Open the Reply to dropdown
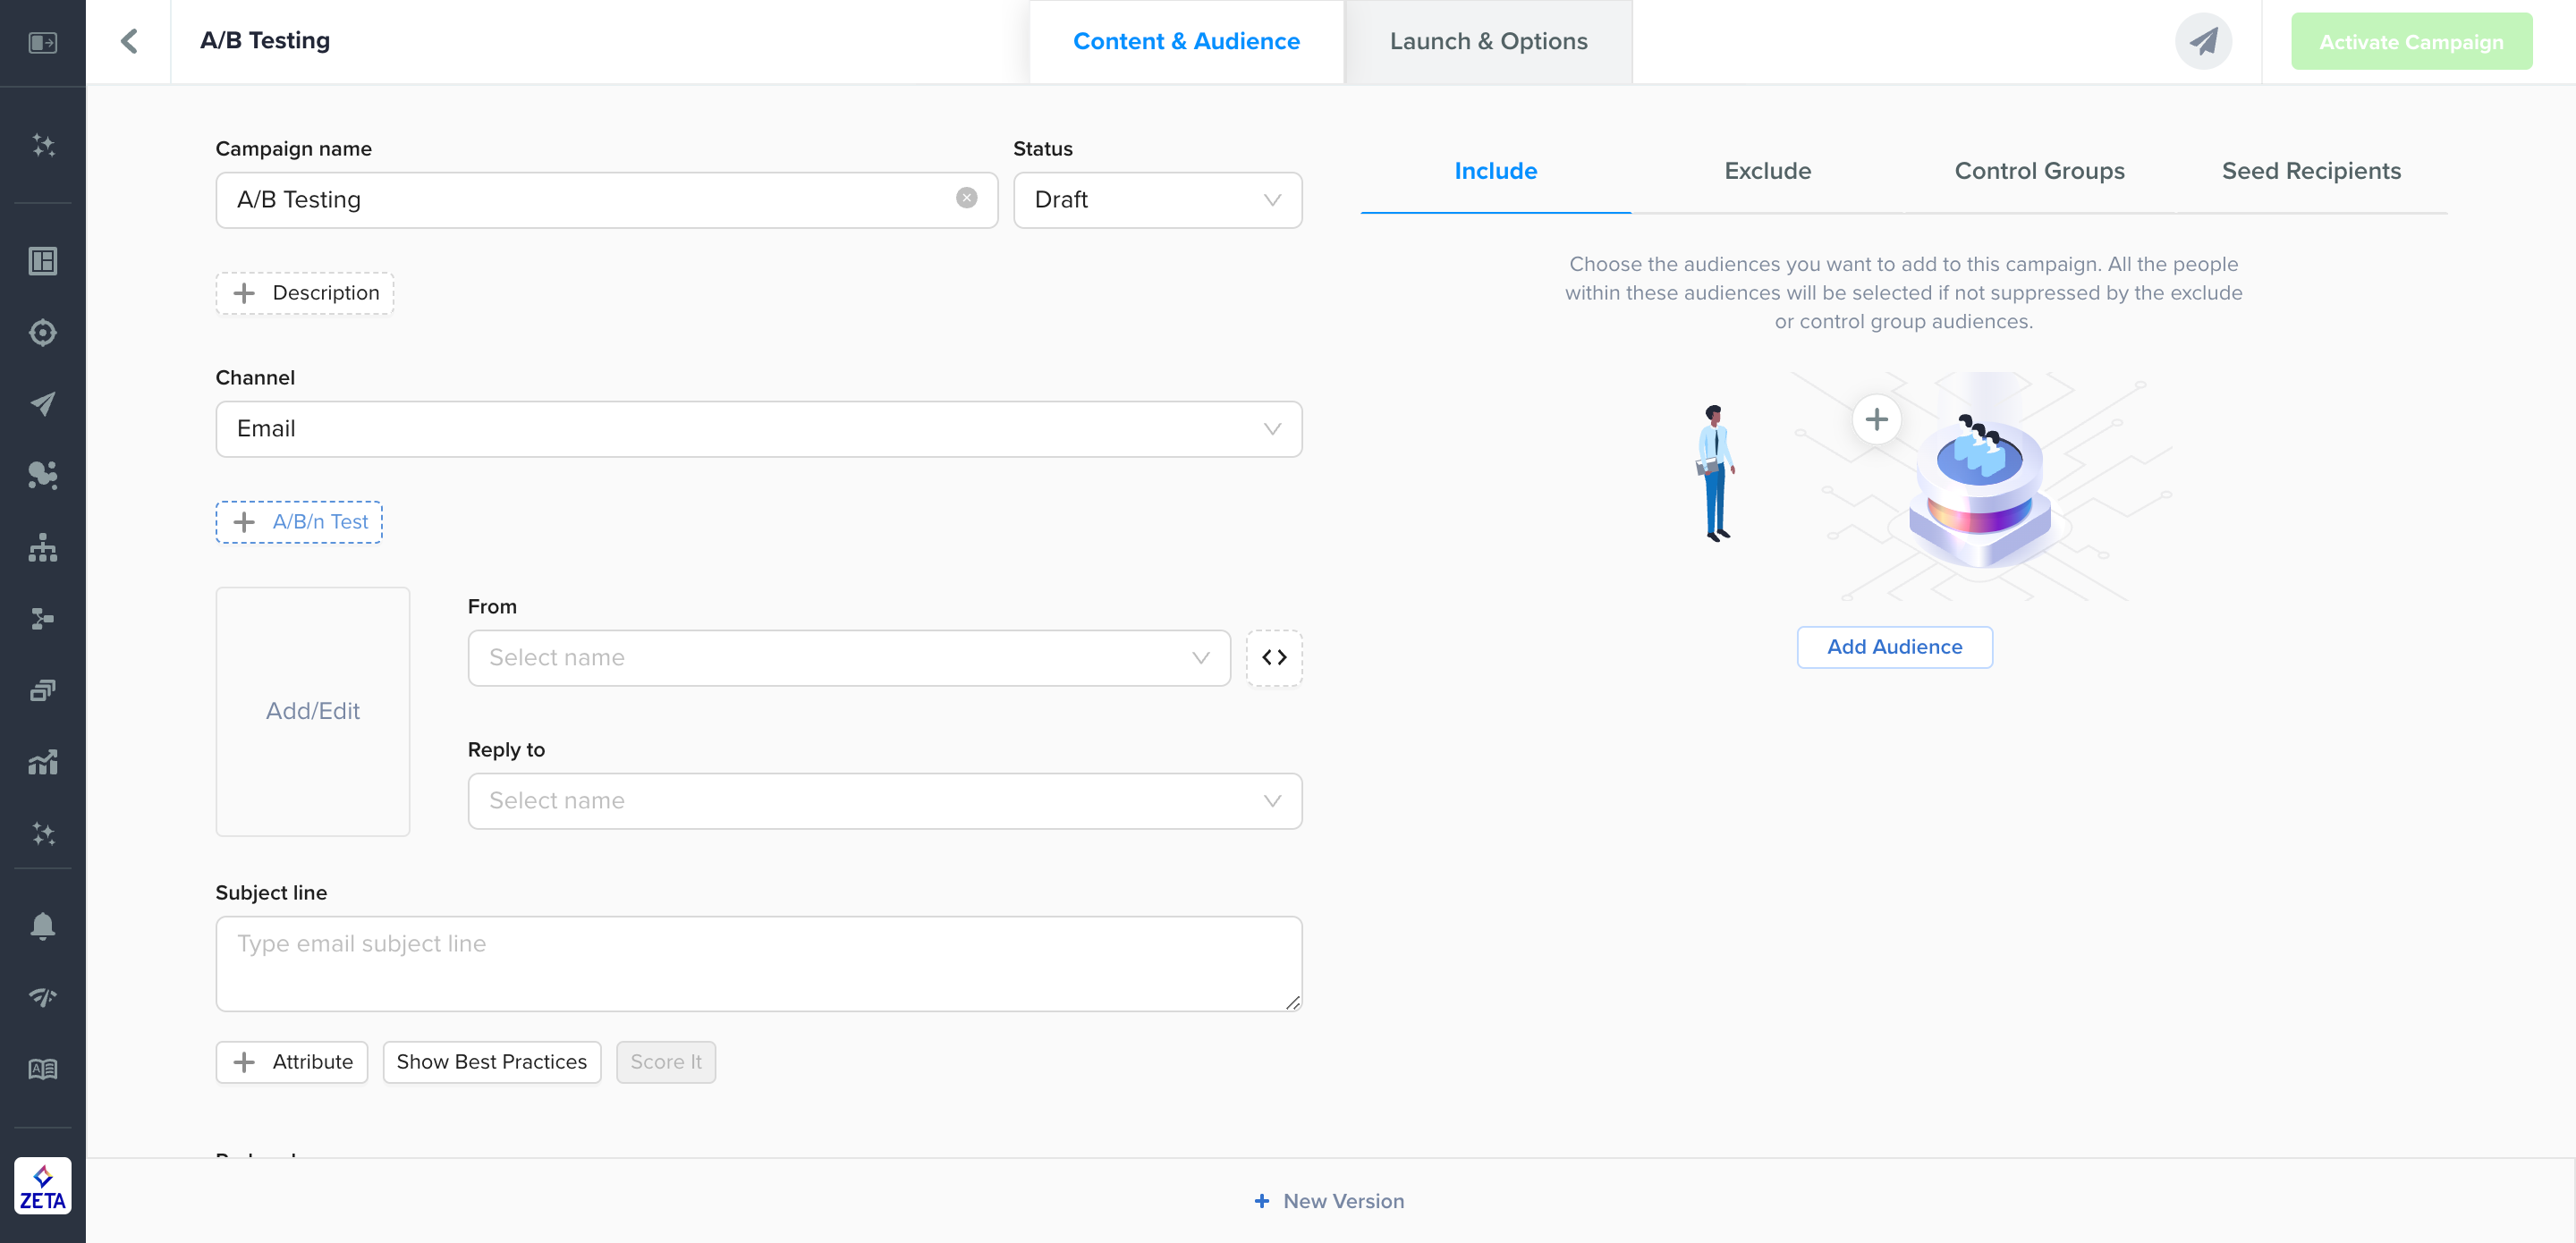 point(884,801)
